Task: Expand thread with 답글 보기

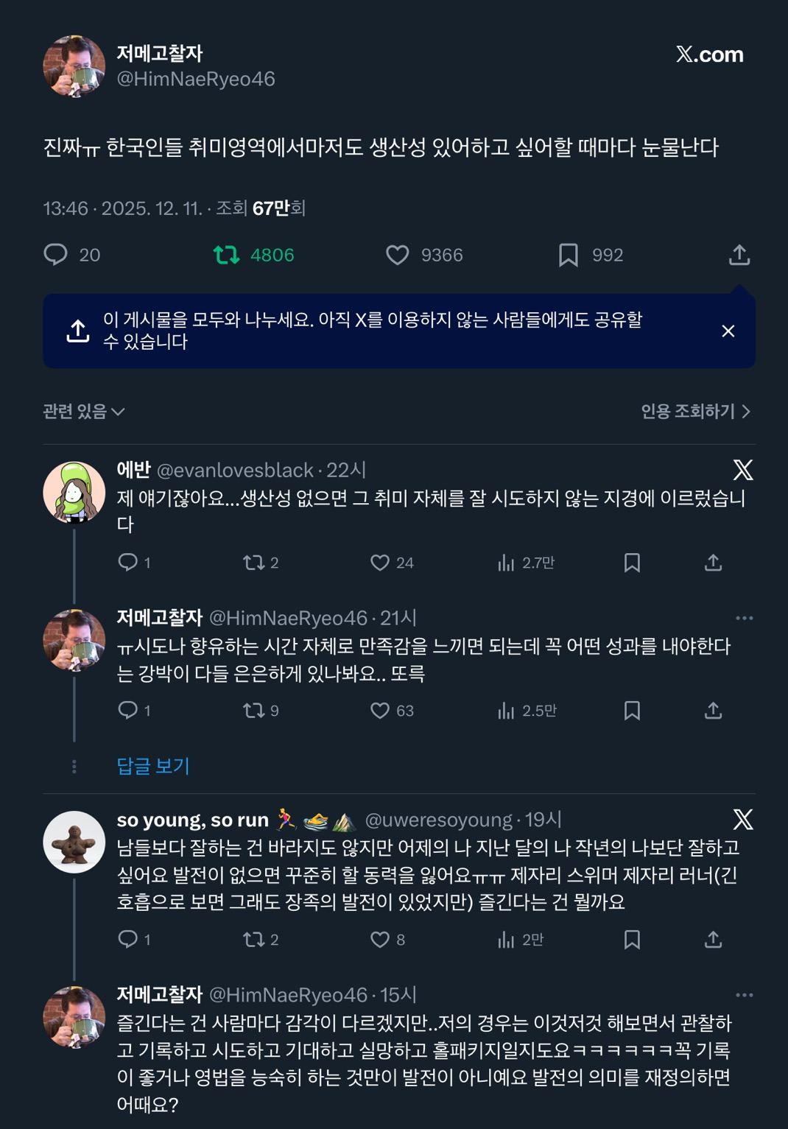Action: pyautogui.click(x=153, y=766)
